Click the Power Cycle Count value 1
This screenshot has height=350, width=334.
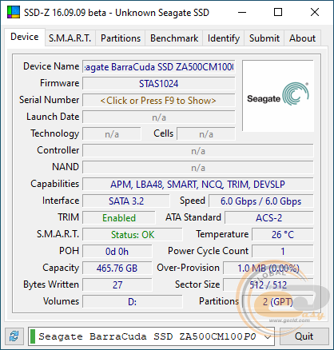pos(283,252)
